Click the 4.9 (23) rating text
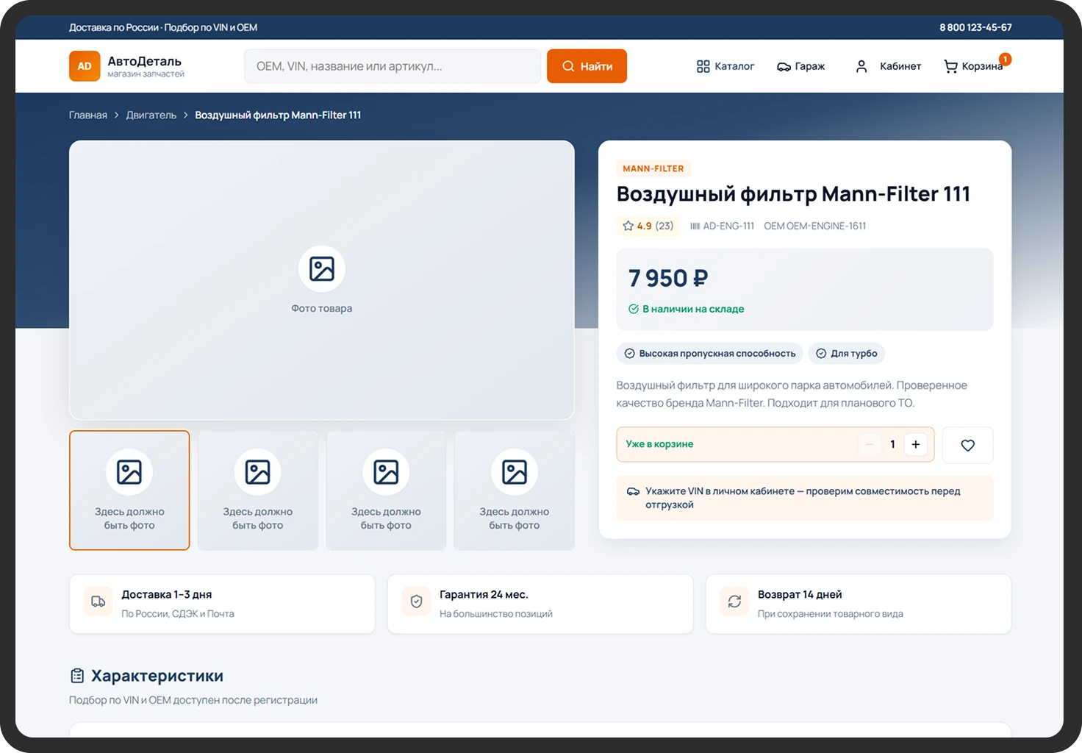This screenshot has height=753, width=1082. [655, 226]
